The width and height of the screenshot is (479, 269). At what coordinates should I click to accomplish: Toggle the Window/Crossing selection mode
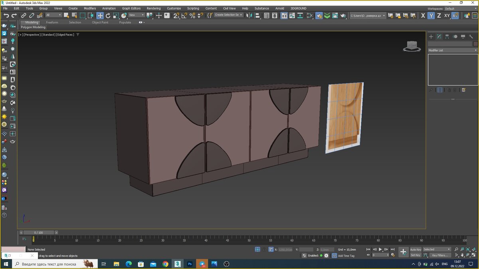91,16
